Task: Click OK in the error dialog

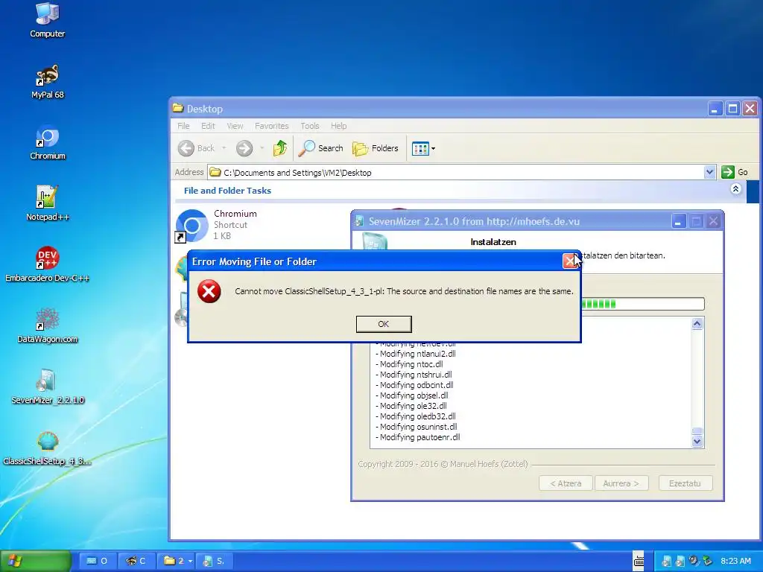Action: tap(384, 324)
